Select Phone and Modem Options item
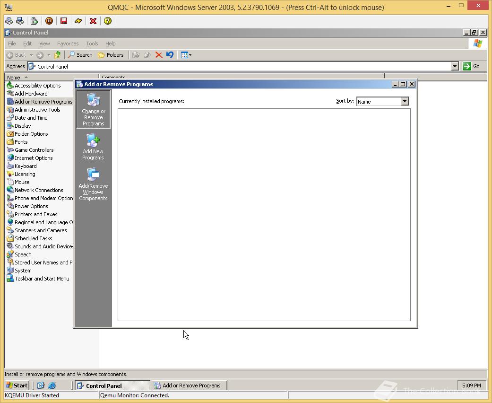492x403 pixels. pos(40,198)
